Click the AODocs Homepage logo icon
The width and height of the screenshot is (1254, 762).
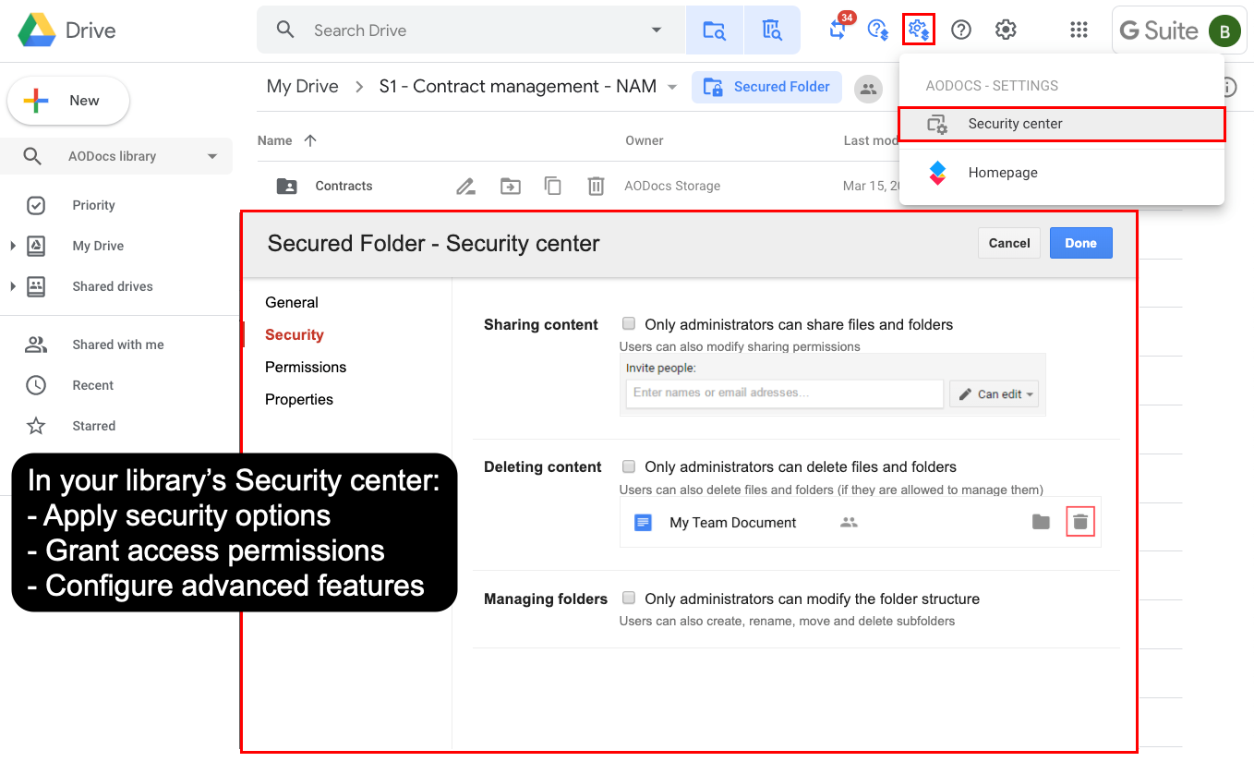point(937,173)
